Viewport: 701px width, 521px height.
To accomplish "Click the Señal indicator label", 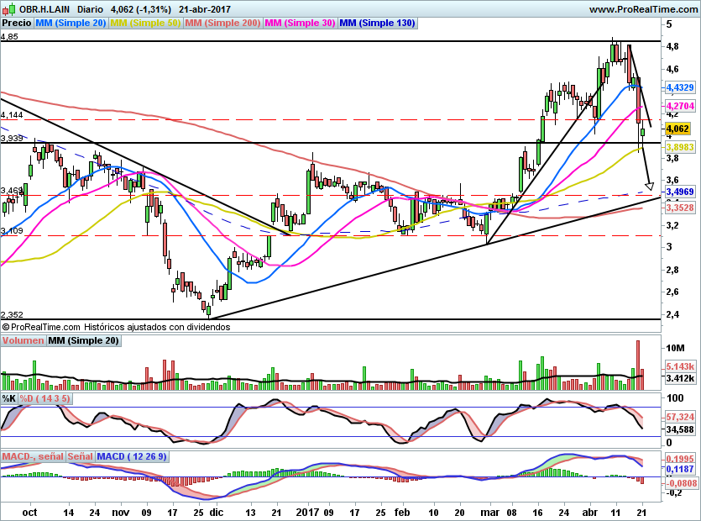I will (x=80, y=456).
